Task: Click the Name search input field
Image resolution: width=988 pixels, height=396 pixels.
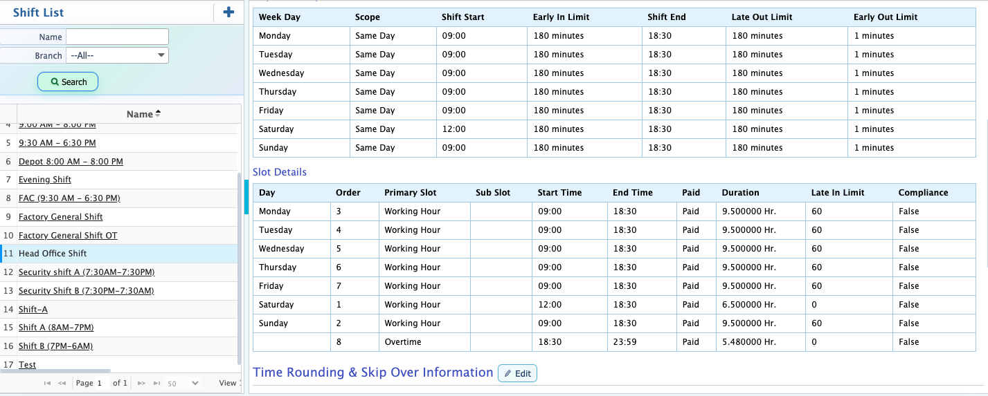Action: [117, 37]
